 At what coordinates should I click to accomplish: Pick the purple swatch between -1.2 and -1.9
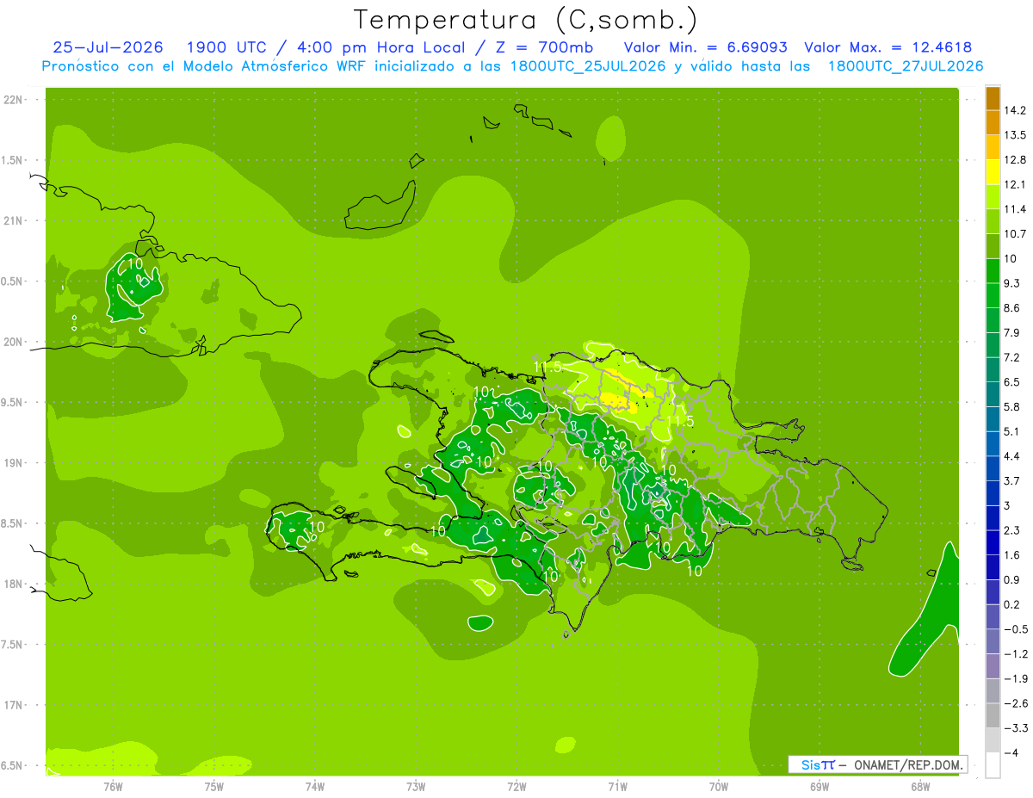(993, 666)
